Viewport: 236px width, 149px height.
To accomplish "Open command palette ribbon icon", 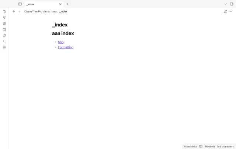I will [4, 41].
